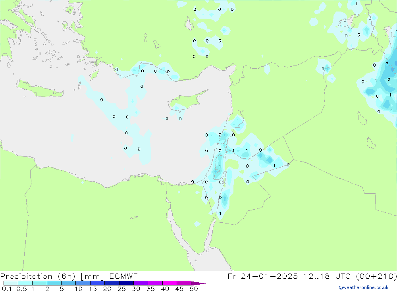Click the '0.5' legend scale label
This screenshot has height=291, width=397.
tap(21, 289)
